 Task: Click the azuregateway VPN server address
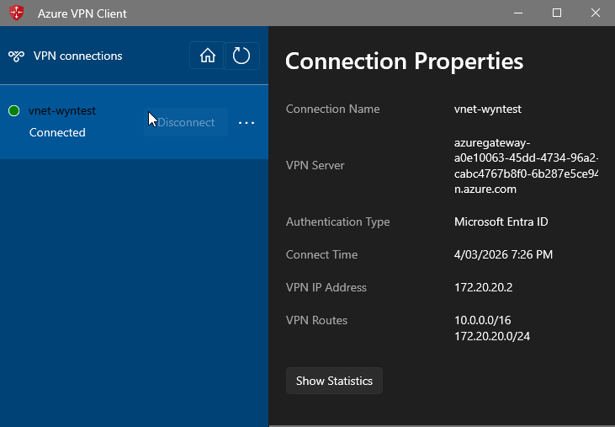tap(525, 166)
